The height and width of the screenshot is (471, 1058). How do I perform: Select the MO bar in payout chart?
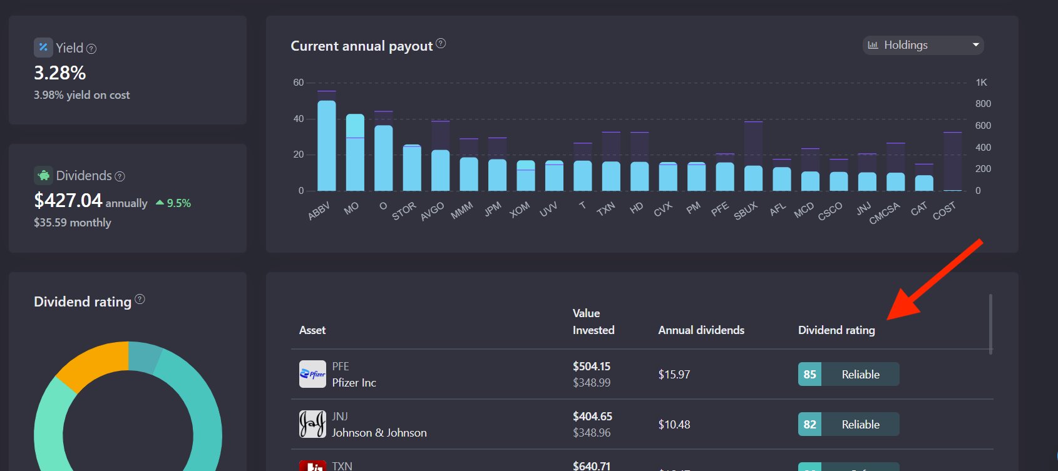pyautogui.click(x=355, y=152)
